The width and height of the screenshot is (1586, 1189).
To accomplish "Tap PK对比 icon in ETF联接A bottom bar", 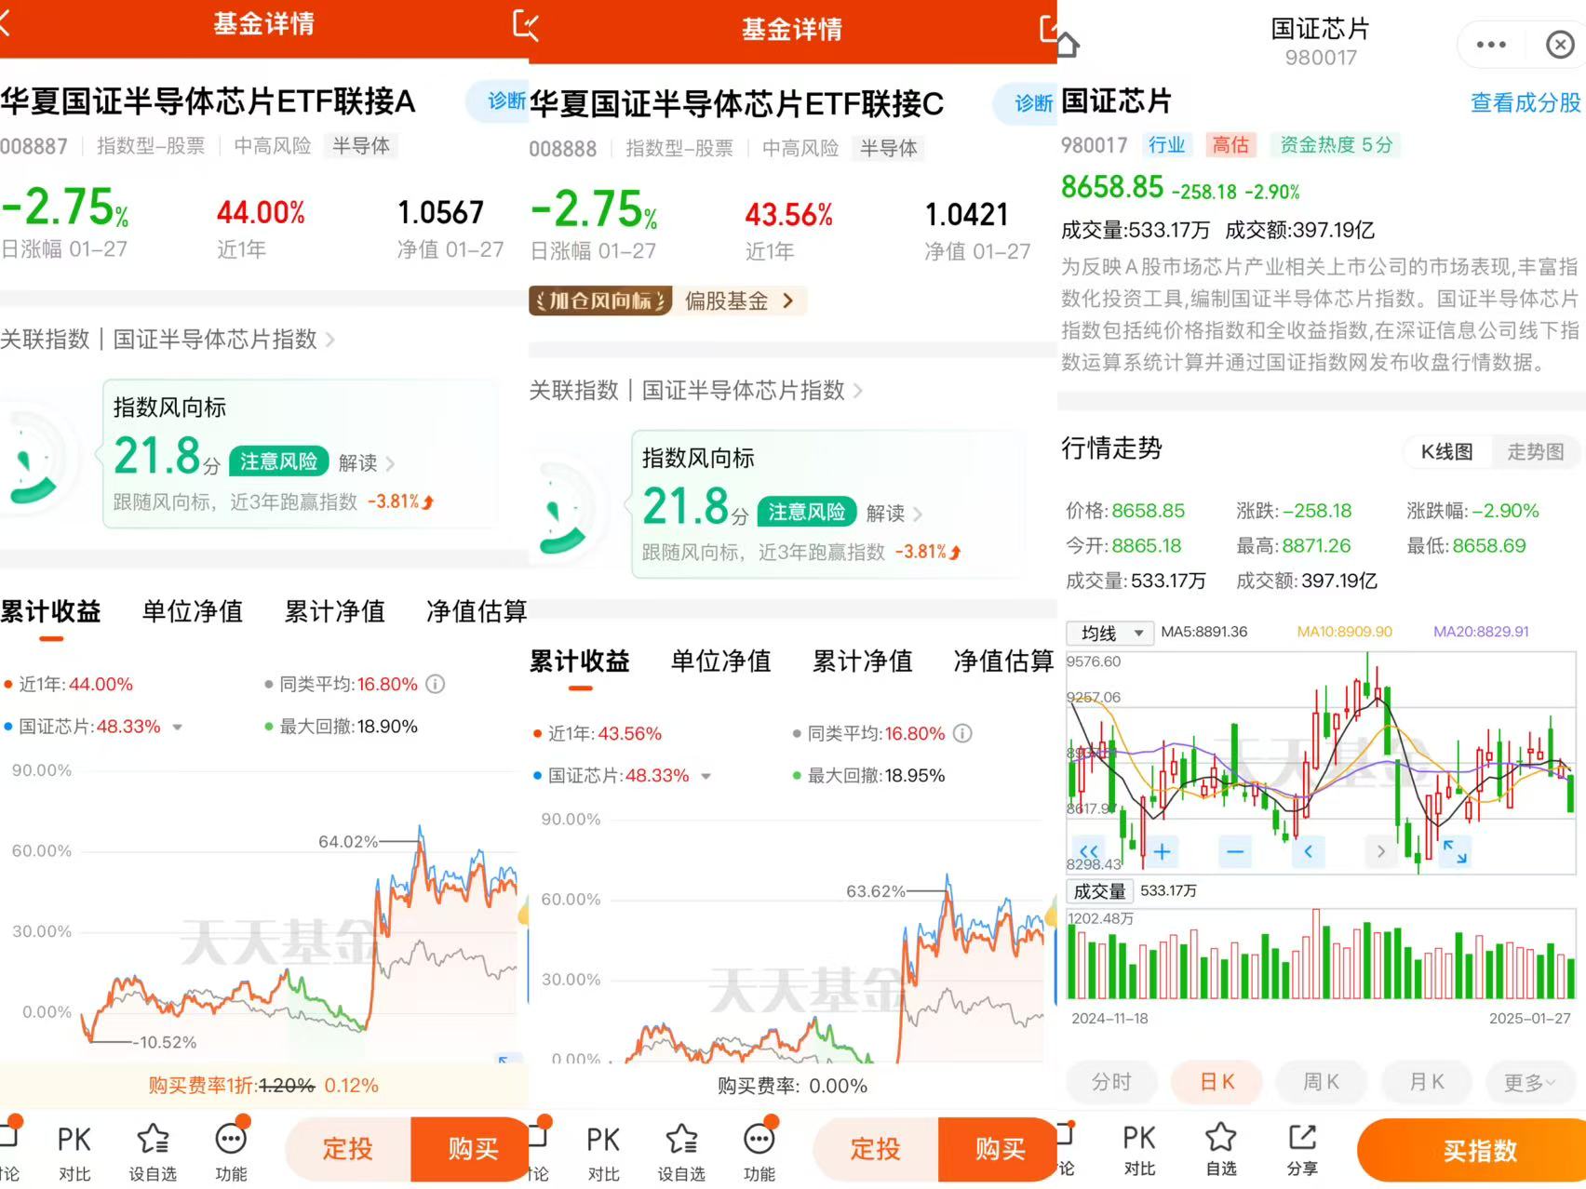I will [x=74, y=1153].
